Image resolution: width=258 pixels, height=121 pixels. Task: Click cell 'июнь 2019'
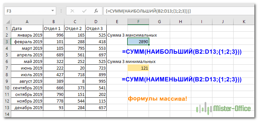coord(27,68)
